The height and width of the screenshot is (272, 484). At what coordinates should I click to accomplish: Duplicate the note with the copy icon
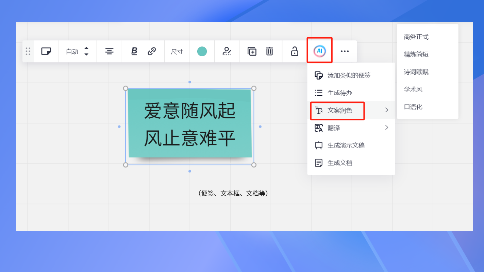coord(252,51)
